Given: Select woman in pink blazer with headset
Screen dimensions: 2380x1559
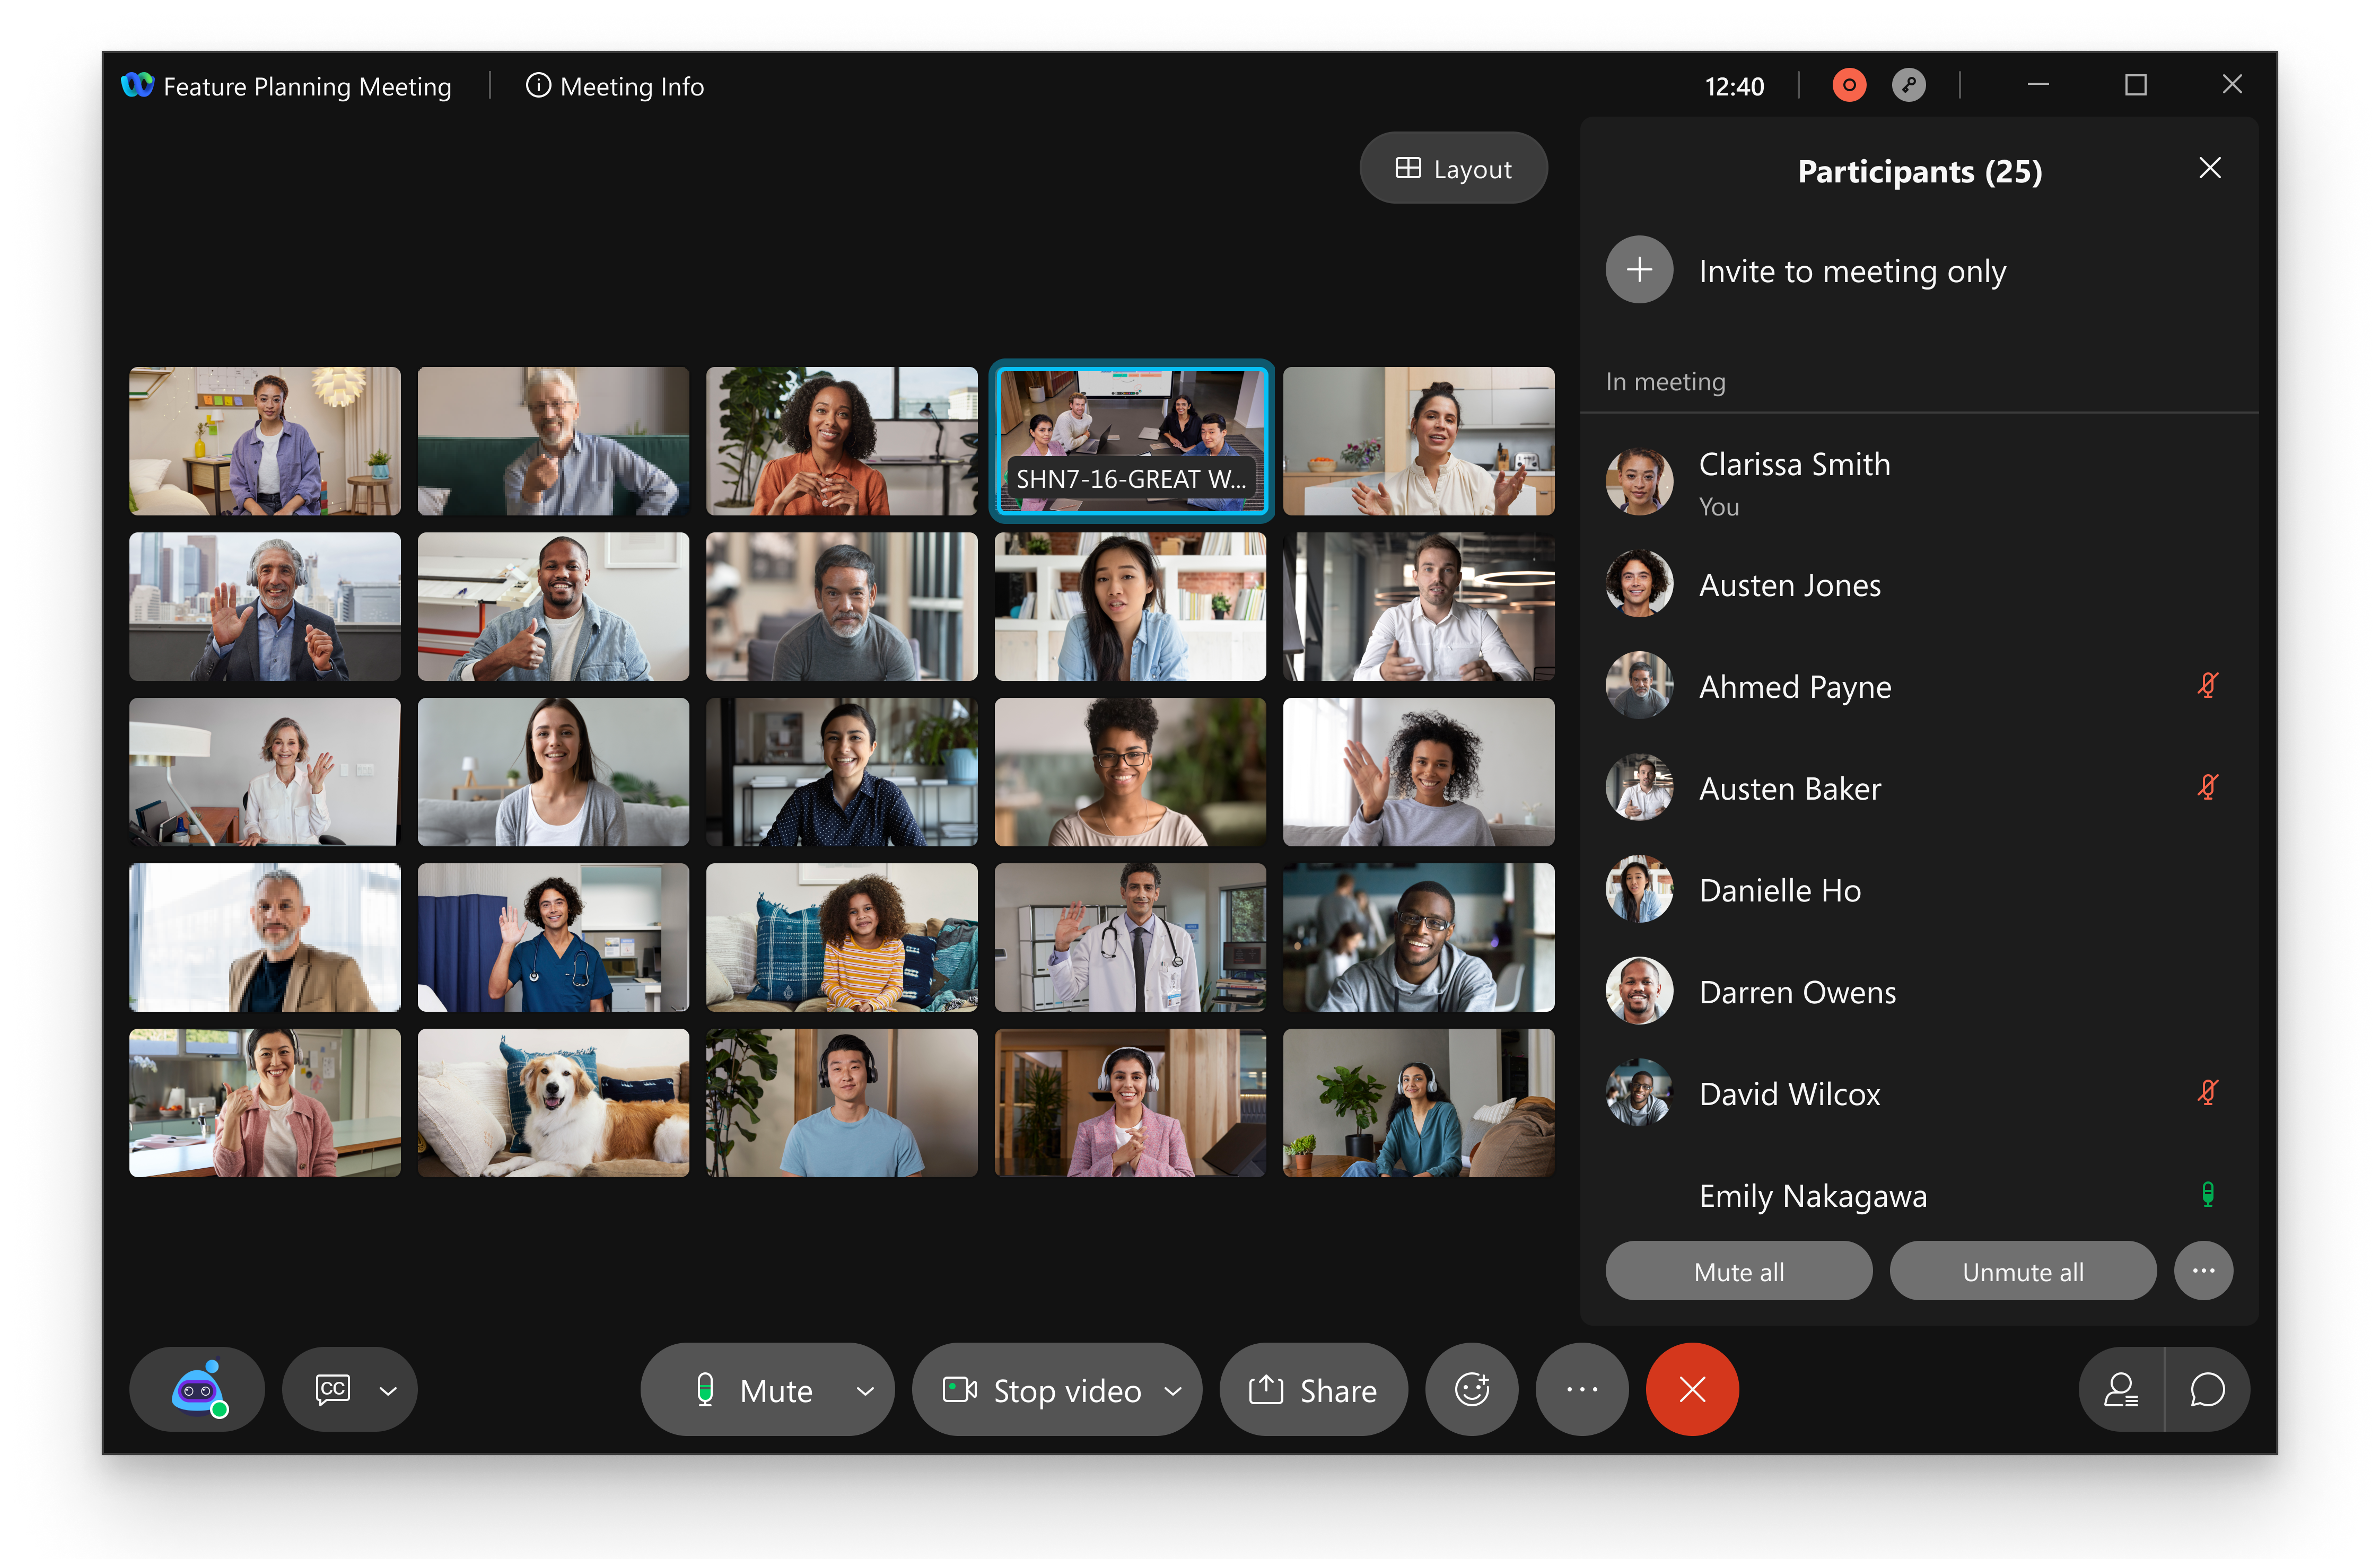Looking at the screenshot, I should tap(1130, 1103).
